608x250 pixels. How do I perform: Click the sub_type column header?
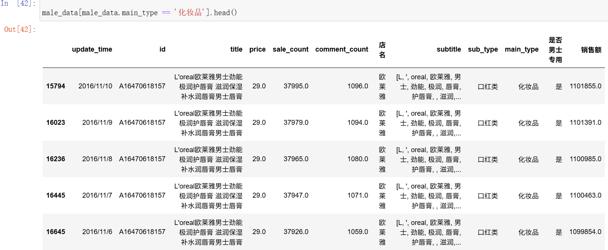(x=483, y=49)
